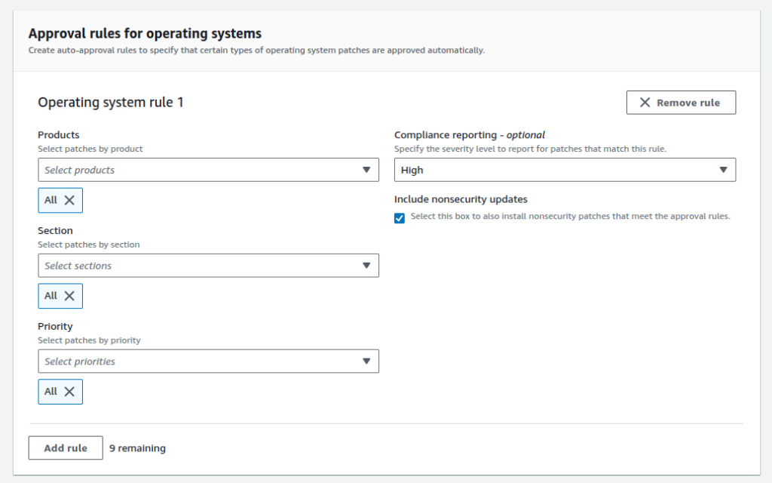Click the Remove rule button

coord(681,103)
